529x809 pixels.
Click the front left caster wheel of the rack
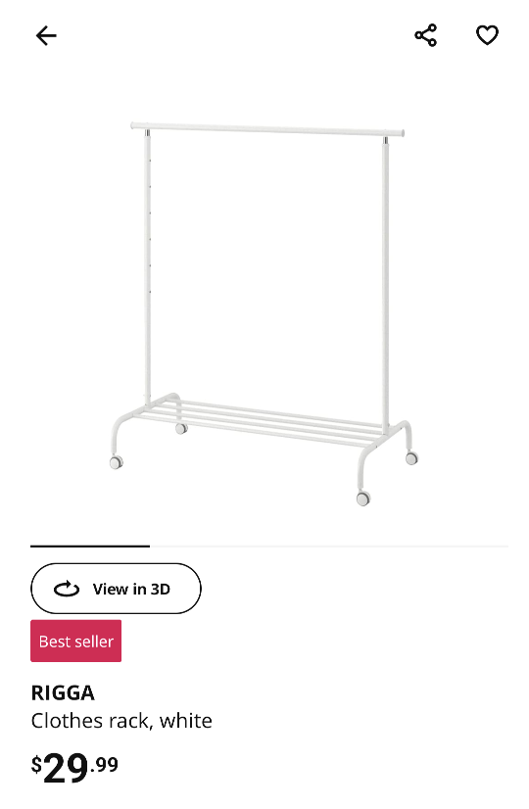[x=117, y=461]
